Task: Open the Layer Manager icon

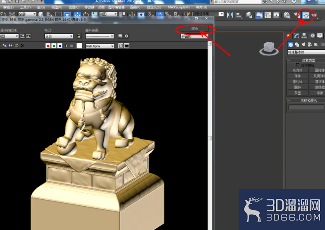Action: coord(249,15)
